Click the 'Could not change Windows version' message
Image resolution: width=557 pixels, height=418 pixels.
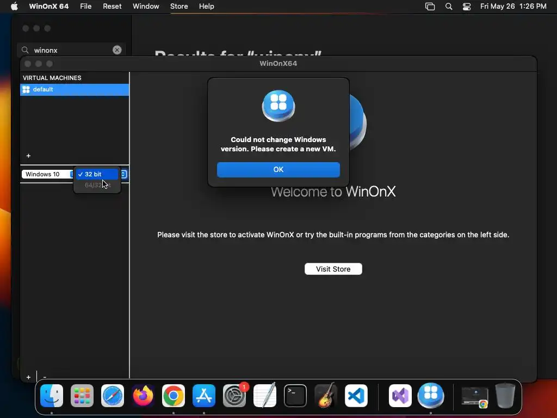[x=278, y=144]
